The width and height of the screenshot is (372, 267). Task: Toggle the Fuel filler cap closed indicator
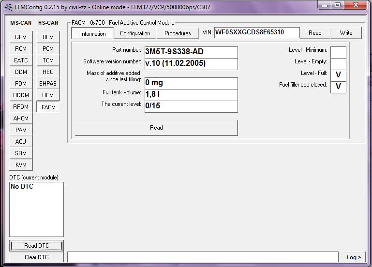[338, 87]
